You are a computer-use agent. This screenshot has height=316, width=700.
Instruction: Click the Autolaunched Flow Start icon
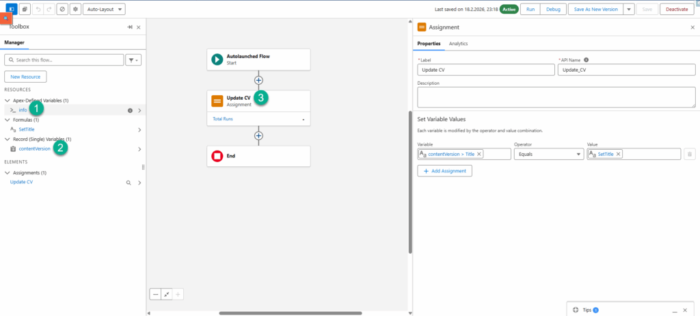(217, 60)
